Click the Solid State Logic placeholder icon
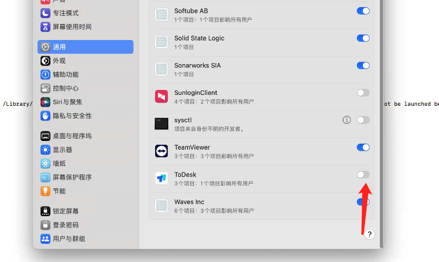 coord(162,42)
